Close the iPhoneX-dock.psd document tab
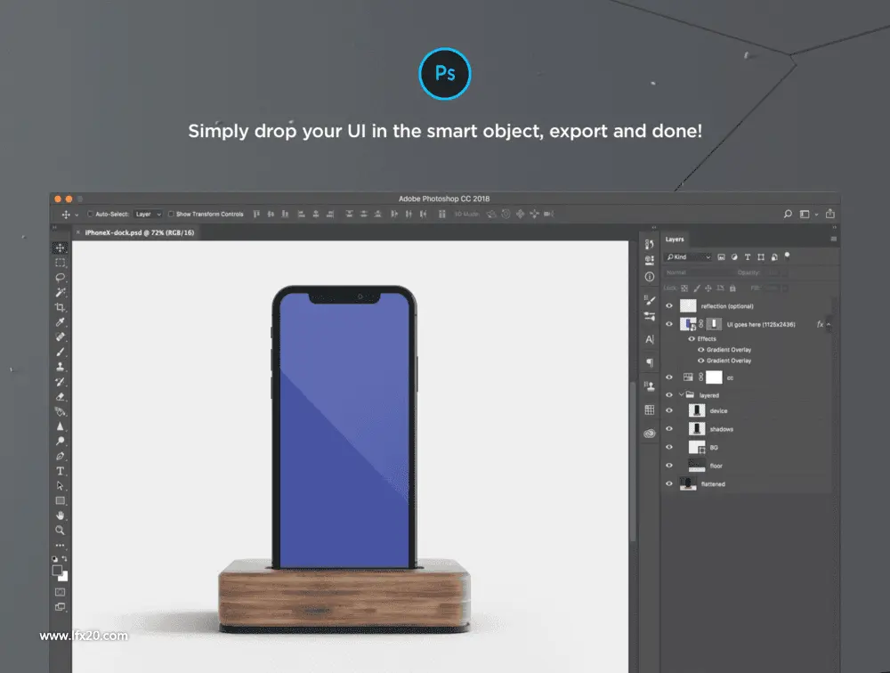This screenshot has height=673, width=890. point(78,232)
